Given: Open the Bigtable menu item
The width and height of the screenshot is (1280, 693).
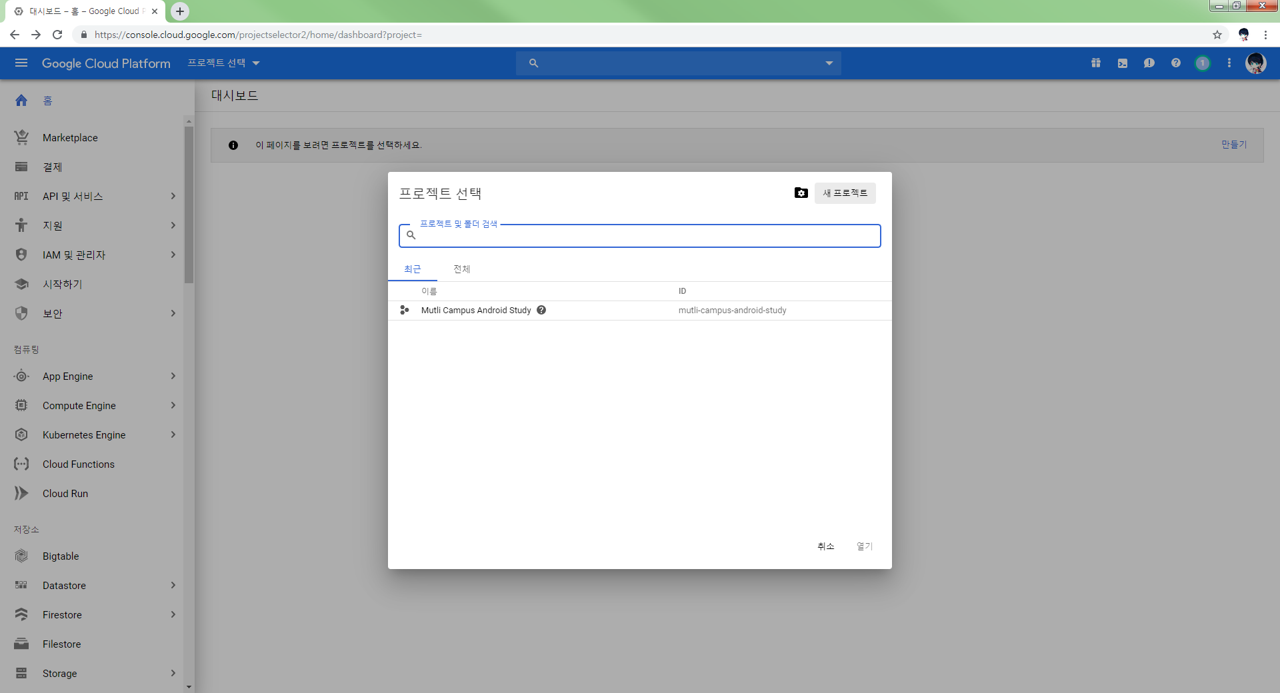Looking at the screenshot, I should coord(92,556).
